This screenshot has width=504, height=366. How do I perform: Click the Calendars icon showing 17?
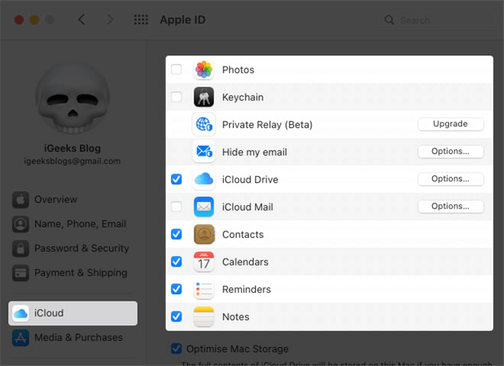(204, 262)
